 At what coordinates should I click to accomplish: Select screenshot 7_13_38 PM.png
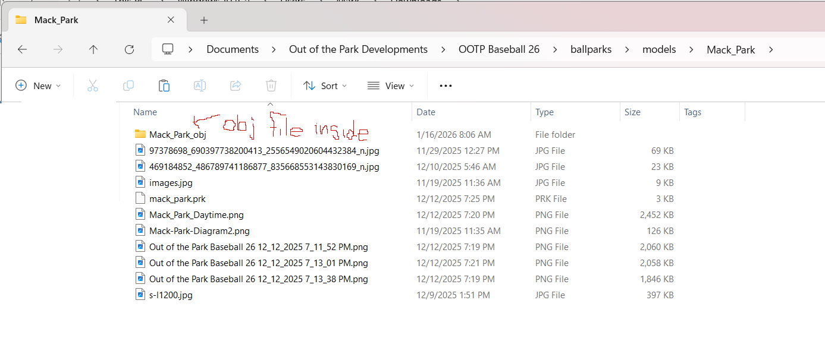point(259,279)
